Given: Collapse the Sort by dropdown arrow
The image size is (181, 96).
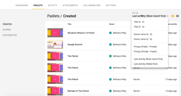Looking at the screenshot, I should [x=168, y=16].
